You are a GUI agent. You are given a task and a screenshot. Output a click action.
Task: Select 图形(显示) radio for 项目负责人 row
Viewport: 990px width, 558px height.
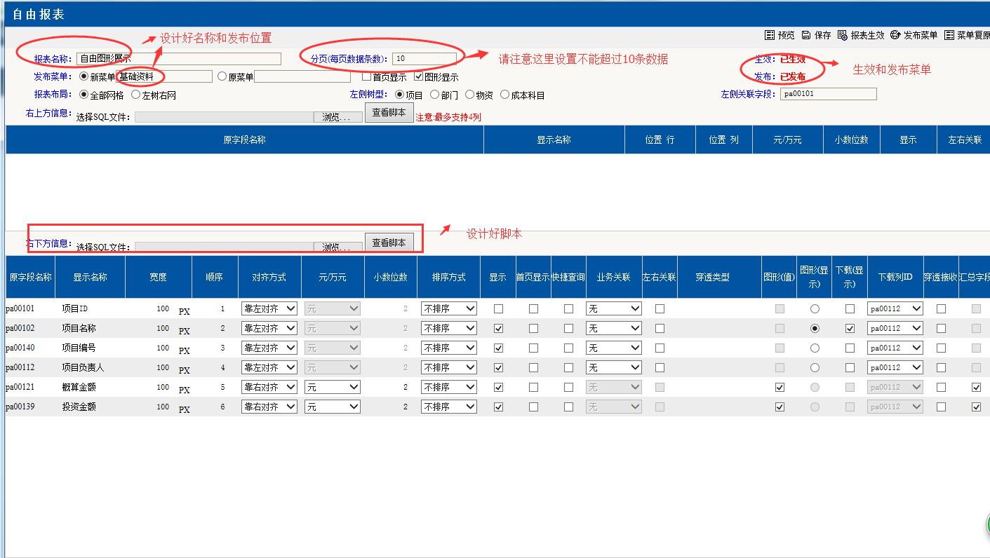(x=815, y=367)
